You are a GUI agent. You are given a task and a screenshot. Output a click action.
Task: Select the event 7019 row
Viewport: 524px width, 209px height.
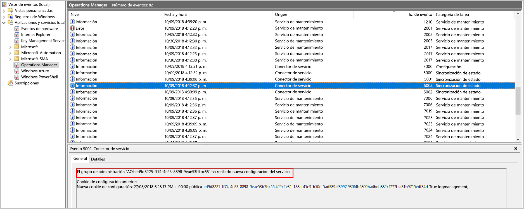[292, 111]
